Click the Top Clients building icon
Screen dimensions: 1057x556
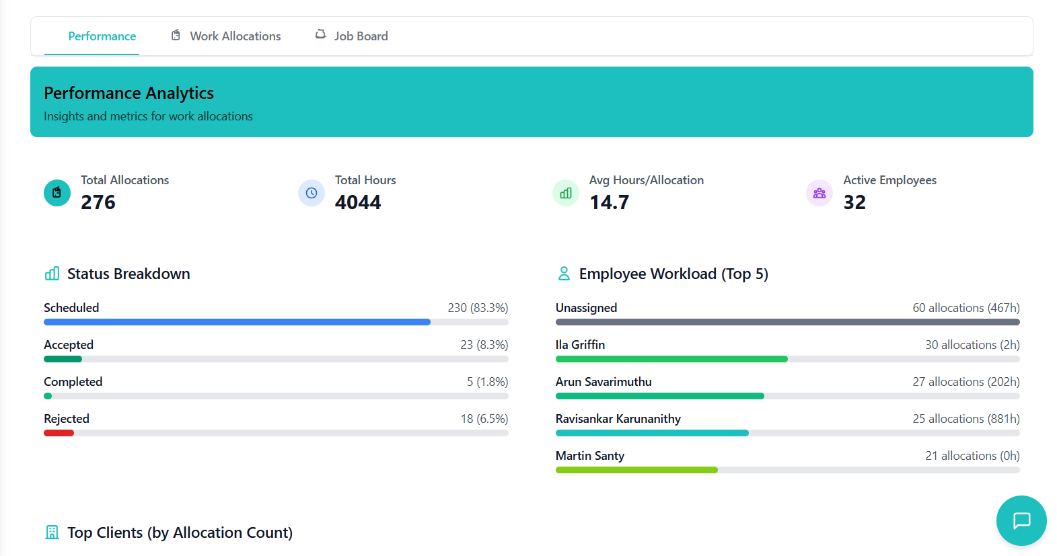click(x=52, y=532)
